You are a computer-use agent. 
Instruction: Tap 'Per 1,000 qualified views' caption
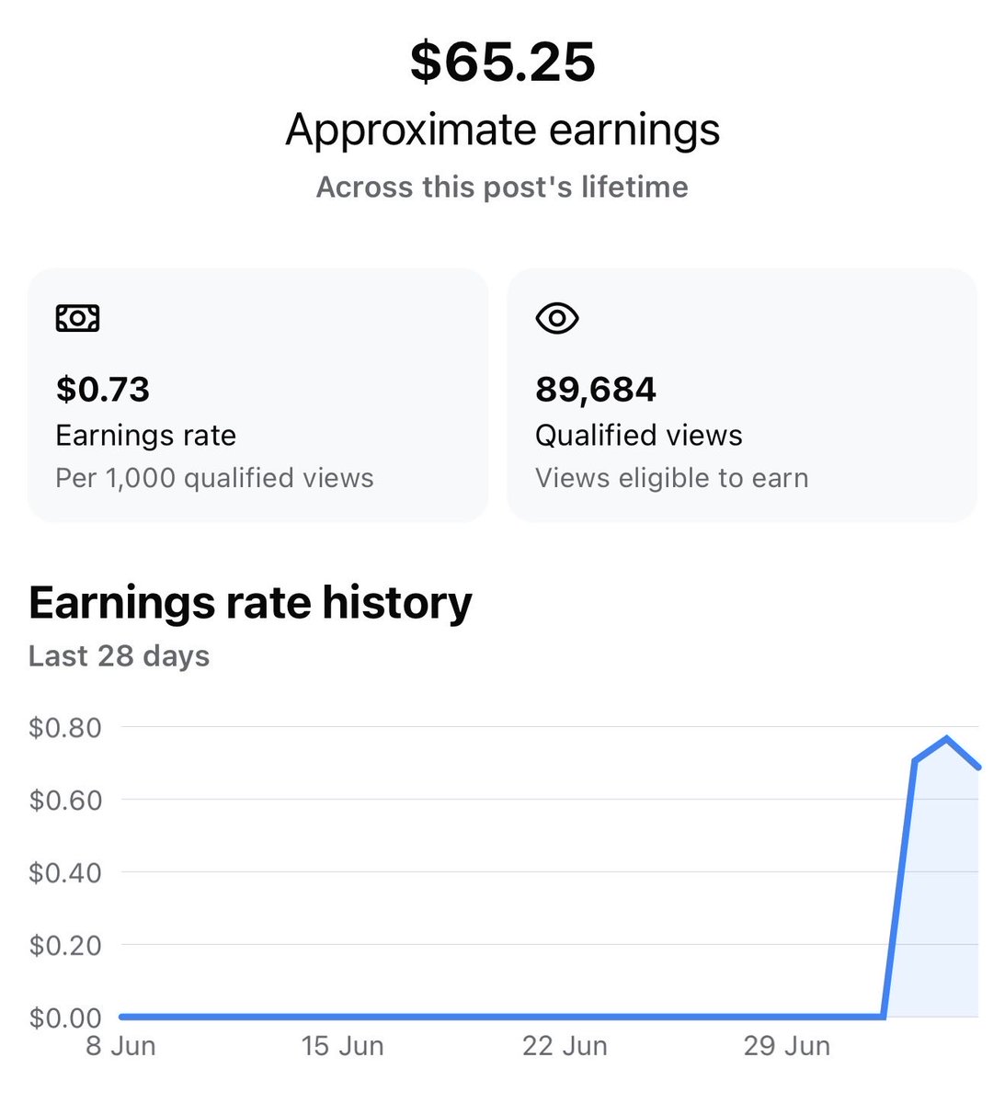coord(215,478)
